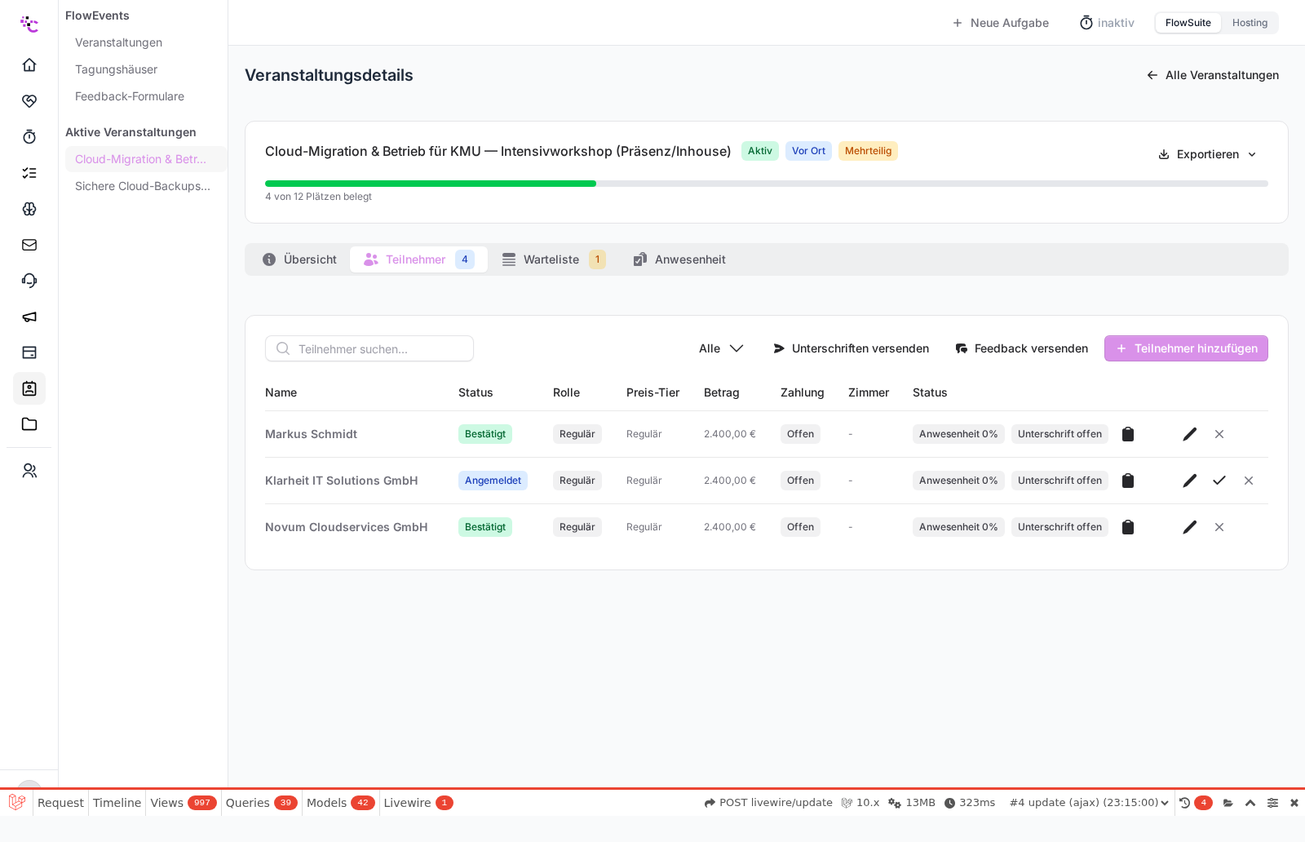Select FlowSuite in the mode switcher

tap(1188, 23)
